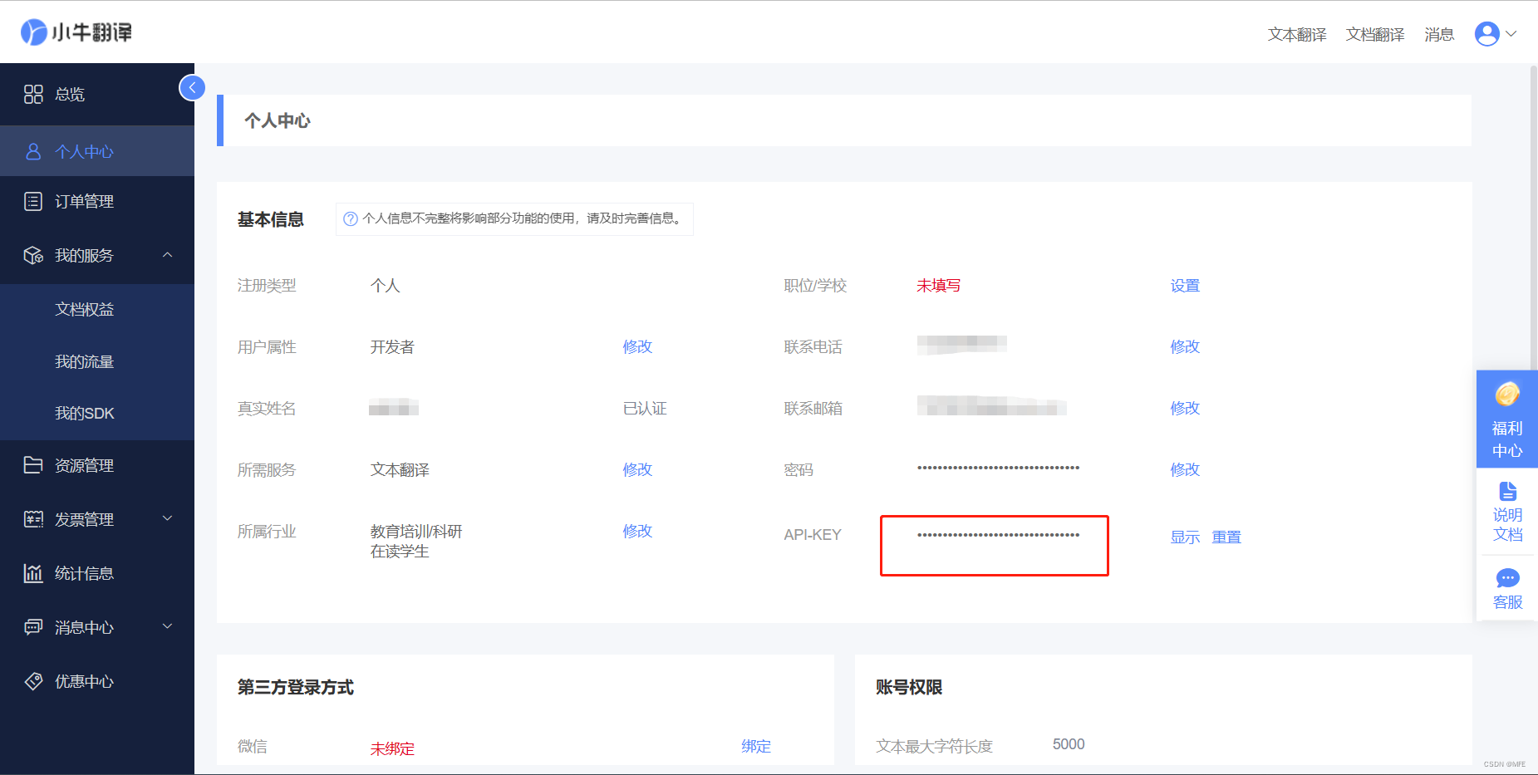Select 订单管理 in the sidebar

coord(97,202)
